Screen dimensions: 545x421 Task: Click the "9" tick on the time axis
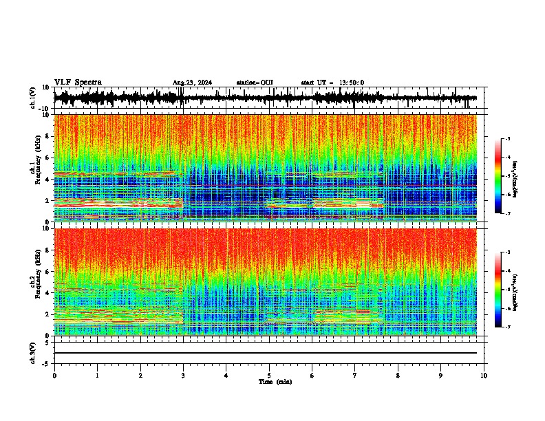tap(440, 376)
